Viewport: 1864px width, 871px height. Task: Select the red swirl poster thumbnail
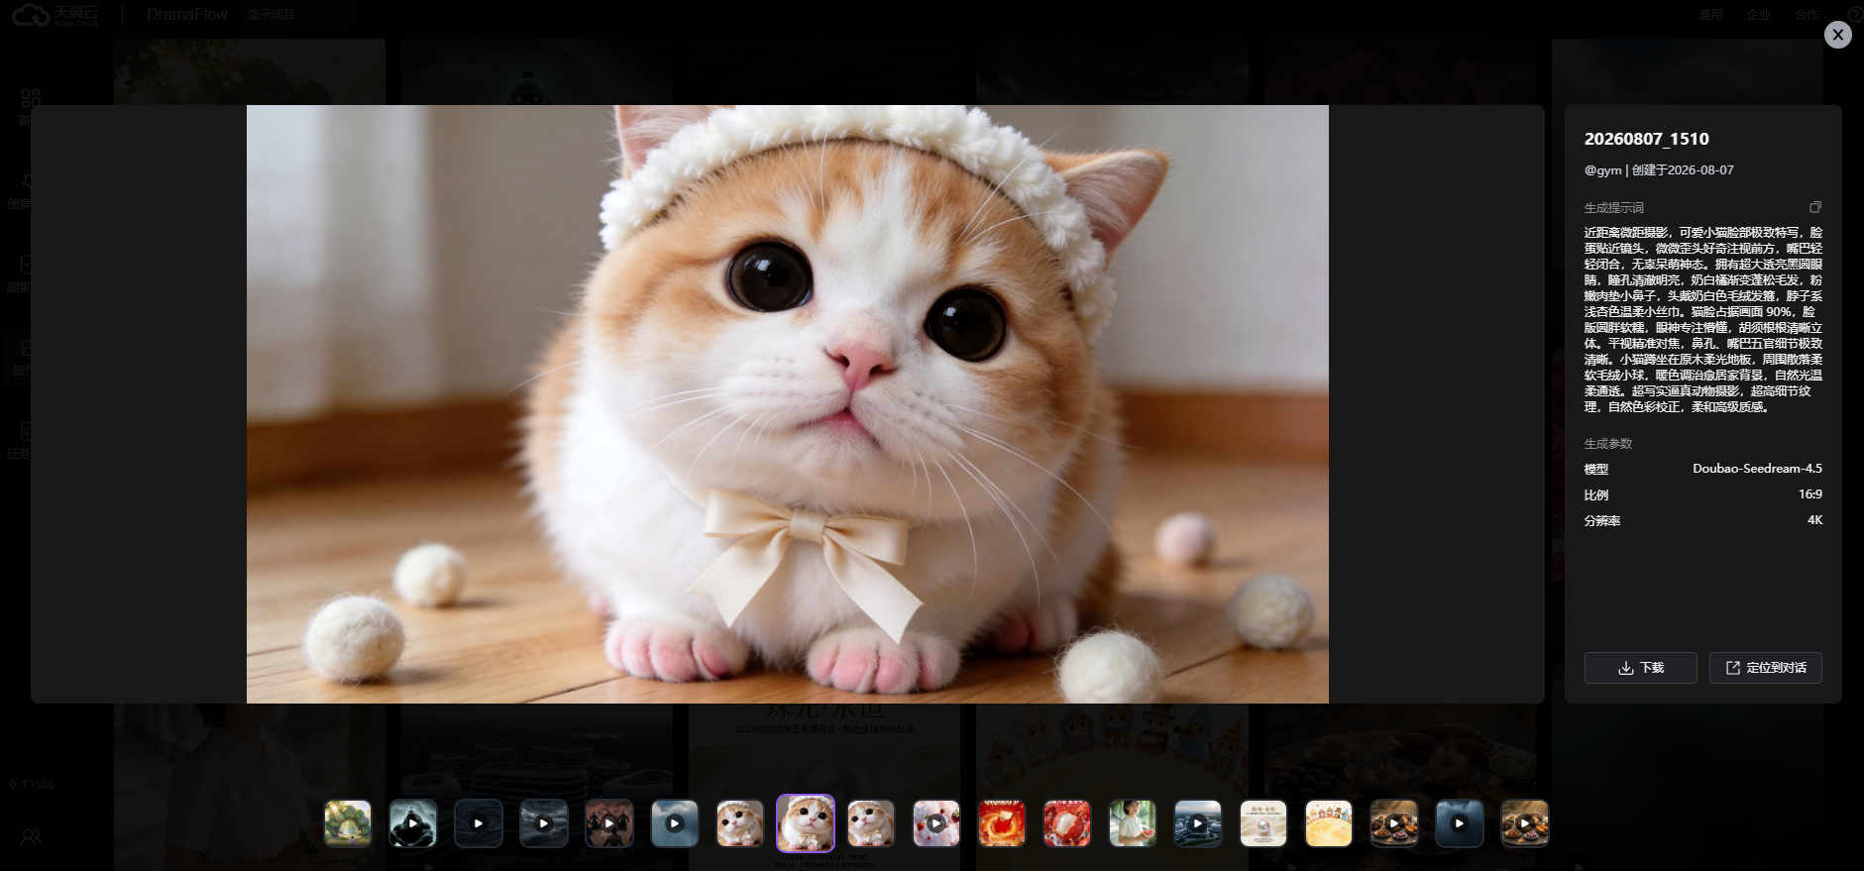1002,823
